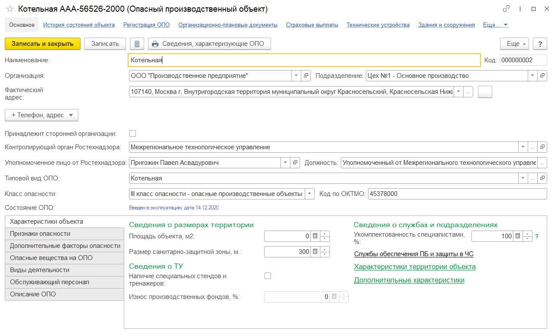Screen dimensions: 555x334
Task: Enable Наличие специальных стендов и тренажеров checkbox
Action: pyautogui.click(x=268, y=276)
